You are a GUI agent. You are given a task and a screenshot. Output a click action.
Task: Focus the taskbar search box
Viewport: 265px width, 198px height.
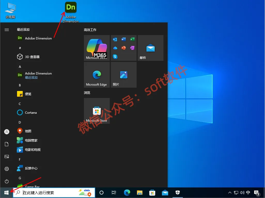(54, 193)
